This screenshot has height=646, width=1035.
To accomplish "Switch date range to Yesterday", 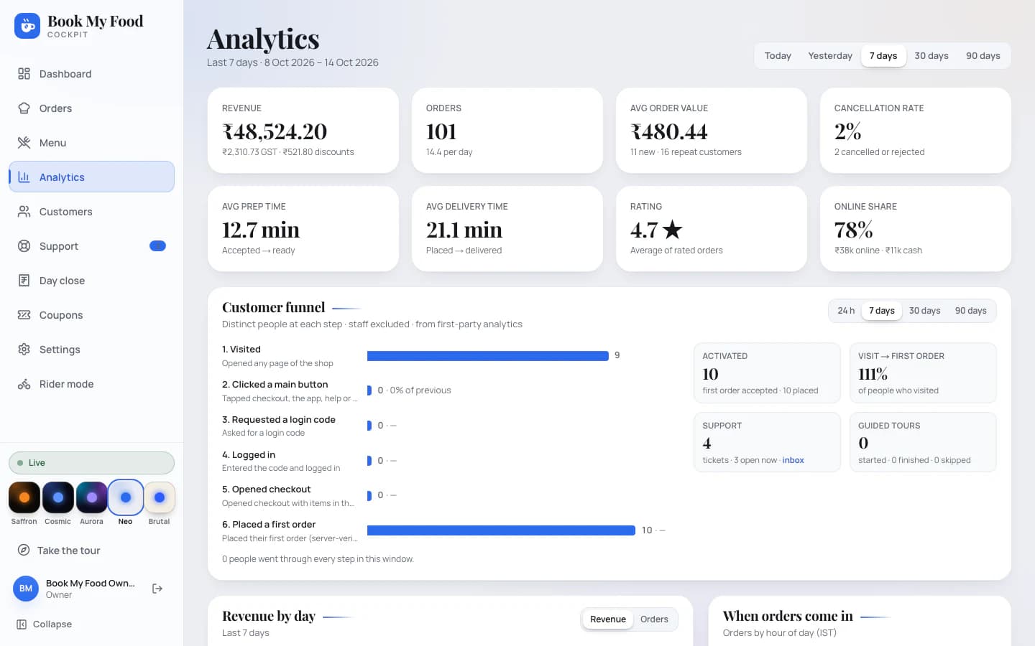I will (830, 56).
